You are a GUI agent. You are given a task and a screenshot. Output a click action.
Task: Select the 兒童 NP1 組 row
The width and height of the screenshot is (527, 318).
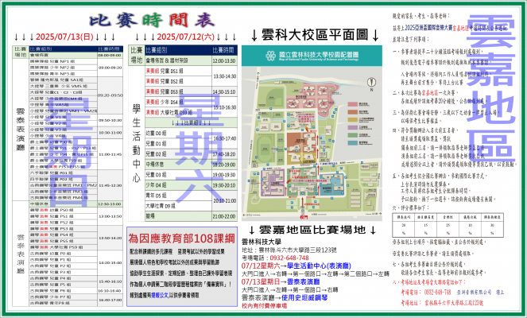[64, 61]
